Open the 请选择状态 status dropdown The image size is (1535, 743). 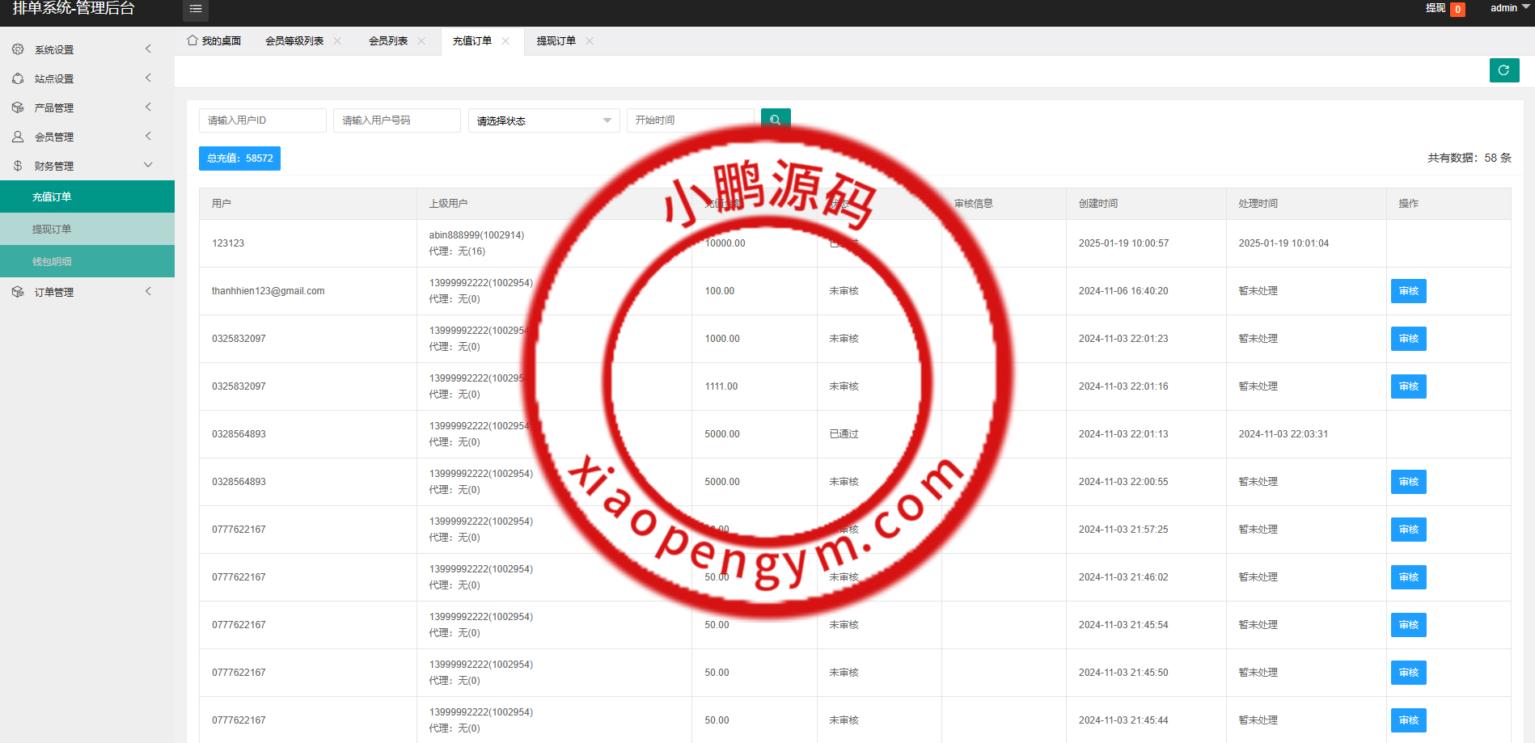click(543, 120)
